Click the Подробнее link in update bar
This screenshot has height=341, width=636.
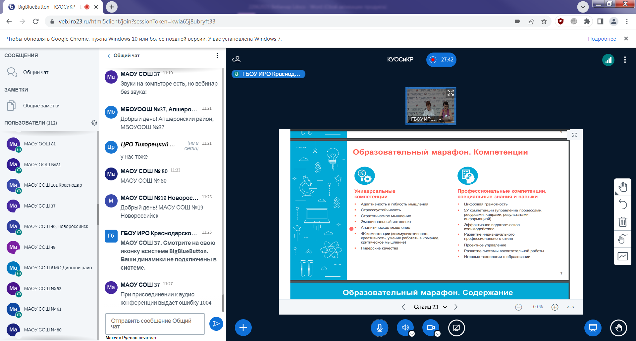pos(602,39)
